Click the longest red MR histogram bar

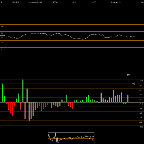pyautogui.click(x=29, y=111)
